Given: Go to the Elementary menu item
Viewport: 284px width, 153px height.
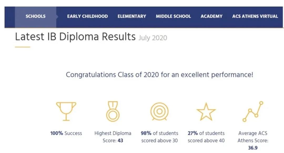Looking at the screenshot, I should point(132,17).
